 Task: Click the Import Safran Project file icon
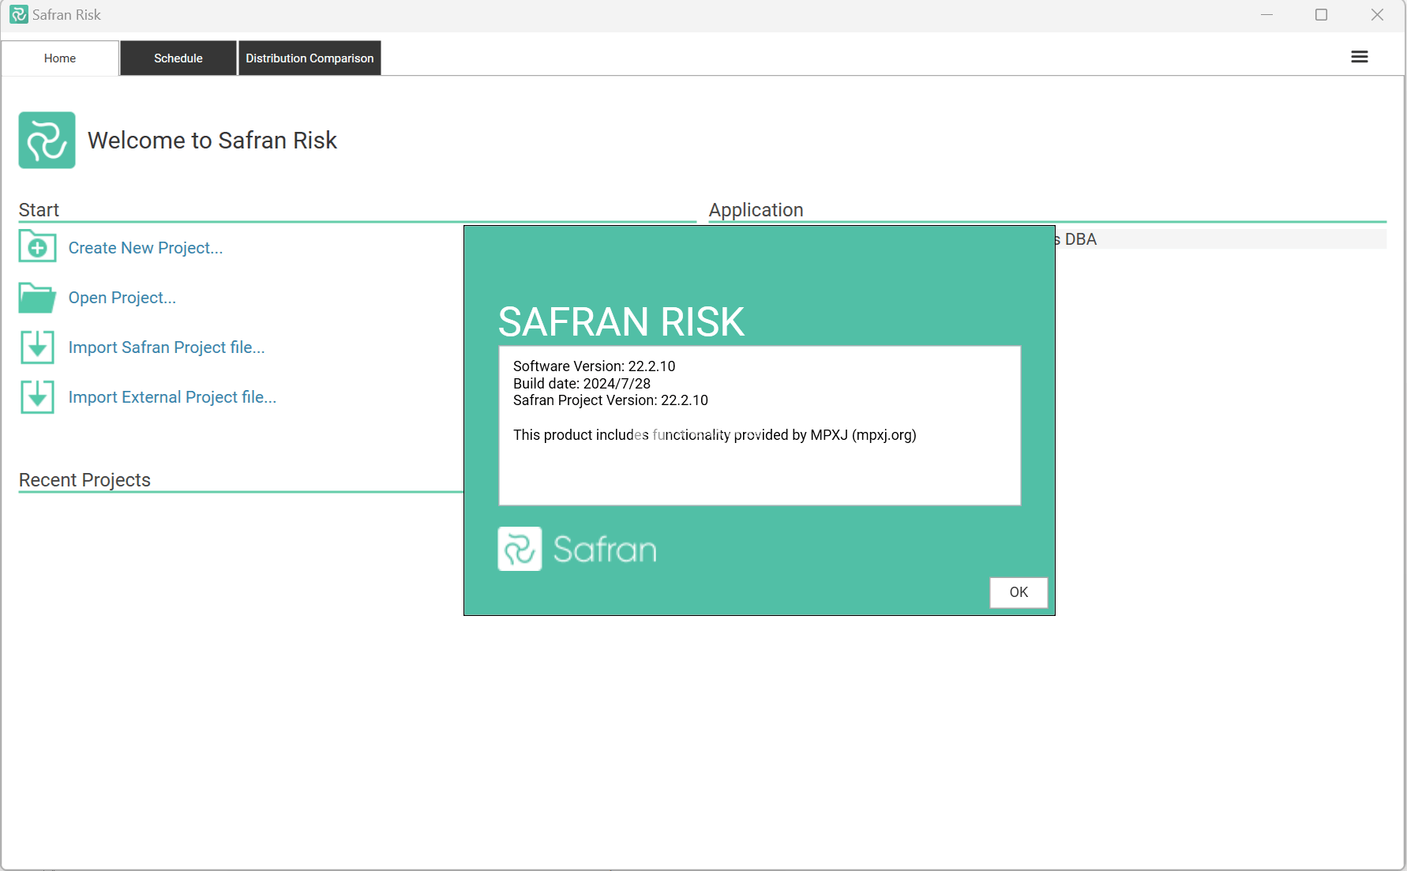(37, 347)
